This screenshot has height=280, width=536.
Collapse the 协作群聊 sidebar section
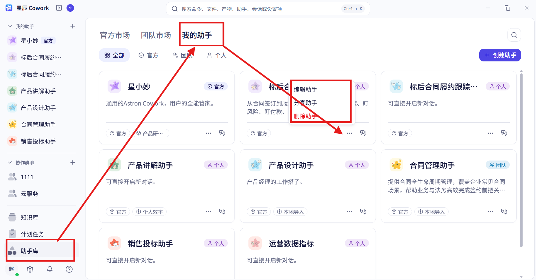pyautogui.click(x=10, y=162)
